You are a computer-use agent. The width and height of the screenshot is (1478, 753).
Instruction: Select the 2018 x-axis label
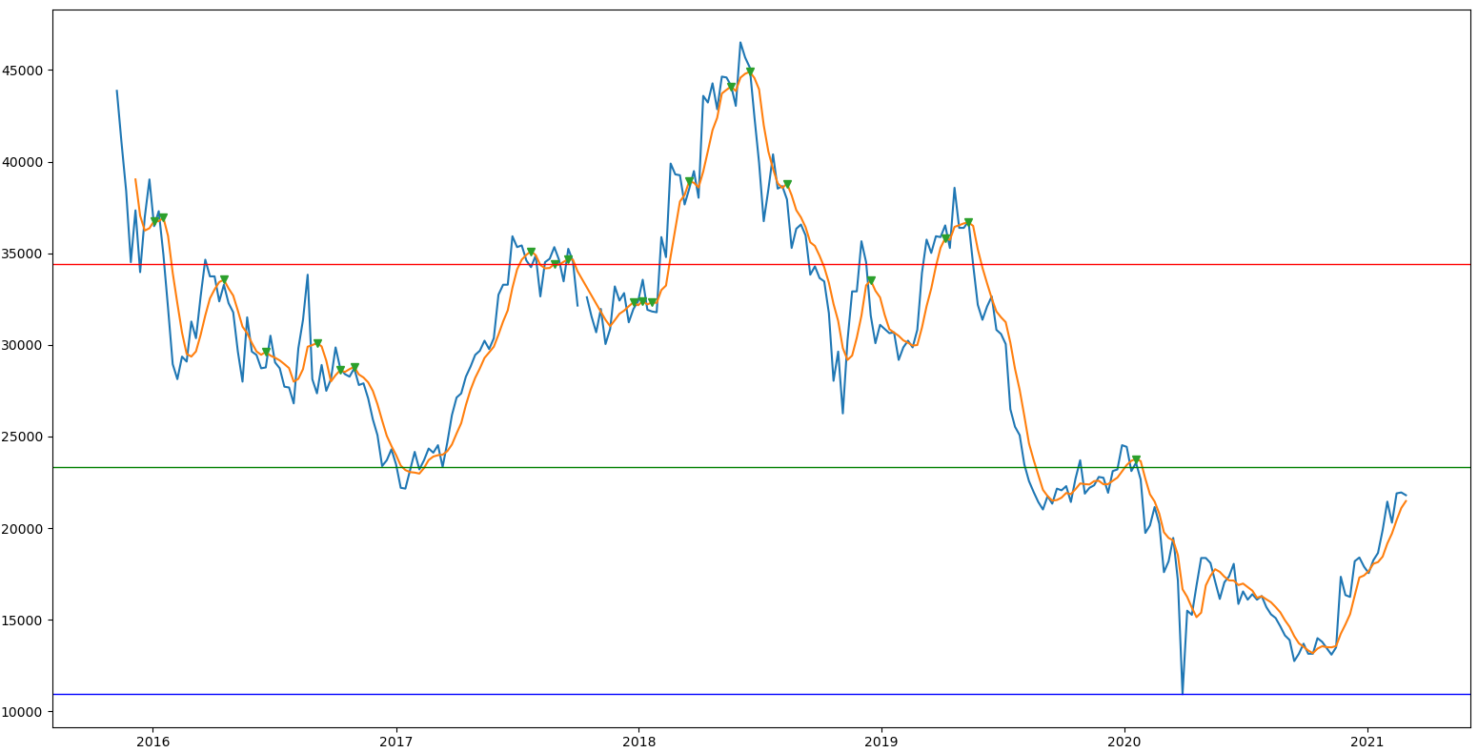click(638, 741)
